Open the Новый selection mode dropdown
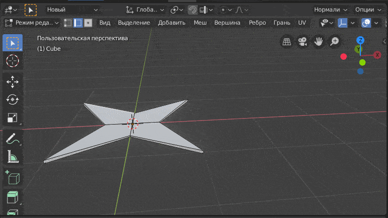 72,10
